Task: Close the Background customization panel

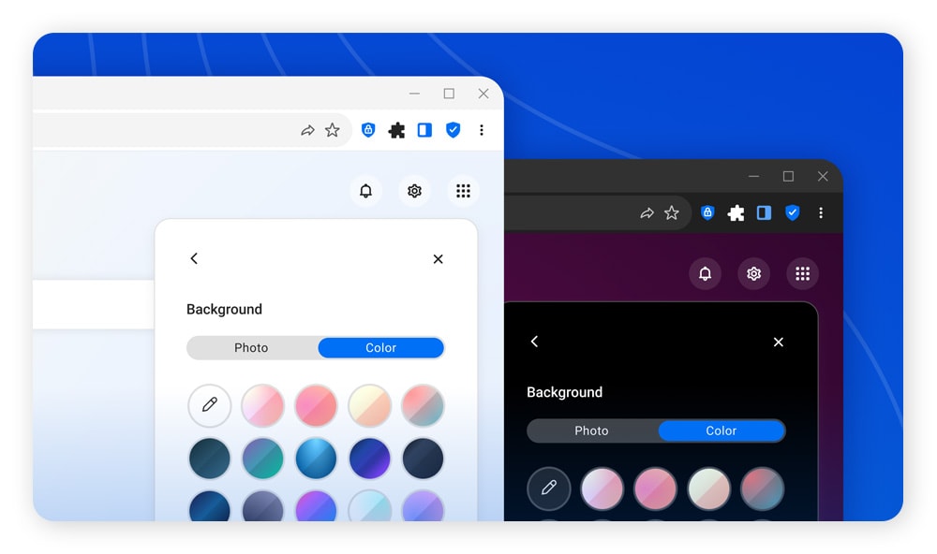Action: [438, 259]
